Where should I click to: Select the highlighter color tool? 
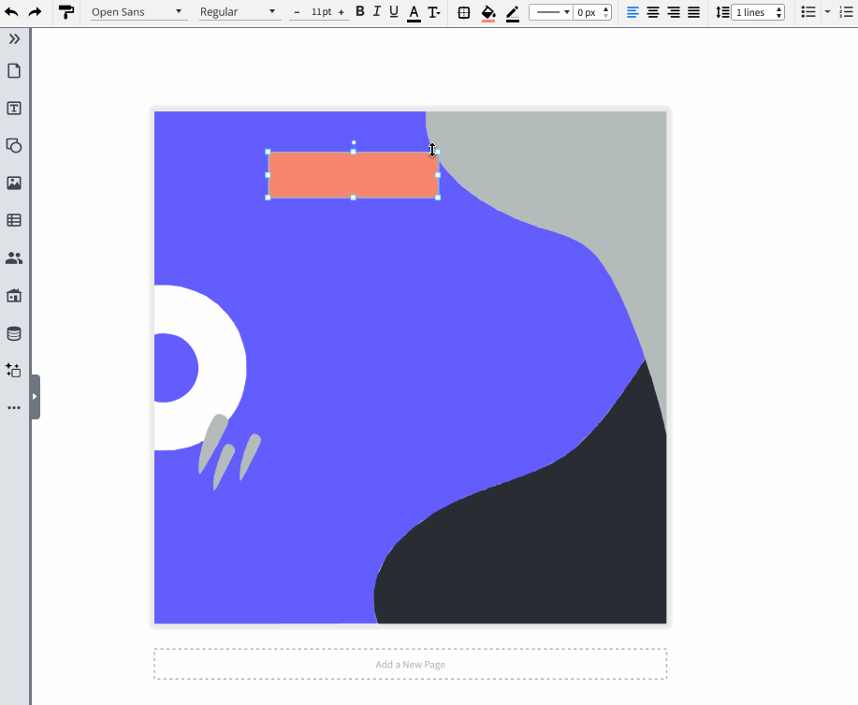pyautogui.click(x=512, y=12)
